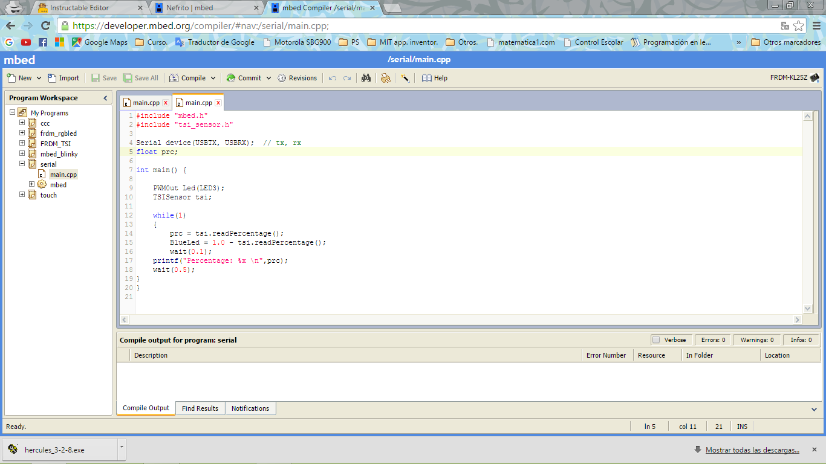Screen dimensions: 826x464
Task: Collapse the serial program node
Action: pyautogui.click(x=22, y=164)
